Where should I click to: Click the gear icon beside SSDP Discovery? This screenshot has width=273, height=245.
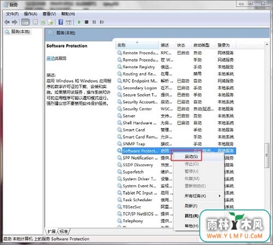[x=120, y=165]
